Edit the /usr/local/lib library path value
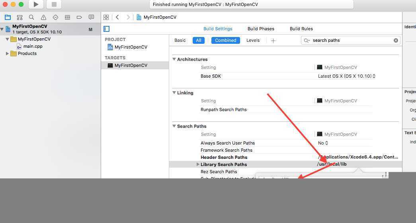This screenshot has width=416, height=223. pyautogui.click(x=332, y=164)
